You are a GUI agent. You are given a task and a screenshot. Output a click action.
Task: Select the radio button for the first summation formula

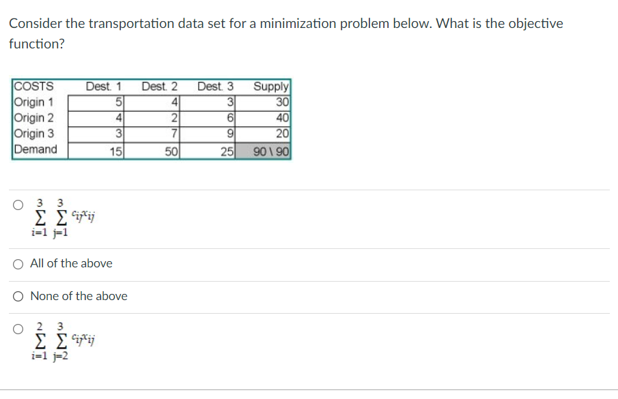click(x=17, y=205)
